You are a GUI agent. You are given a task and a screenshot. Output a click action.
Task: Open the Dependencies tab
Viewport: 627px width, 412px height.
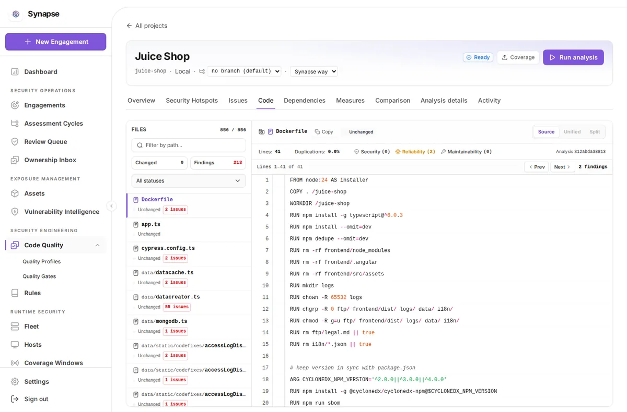coord(305,100)
